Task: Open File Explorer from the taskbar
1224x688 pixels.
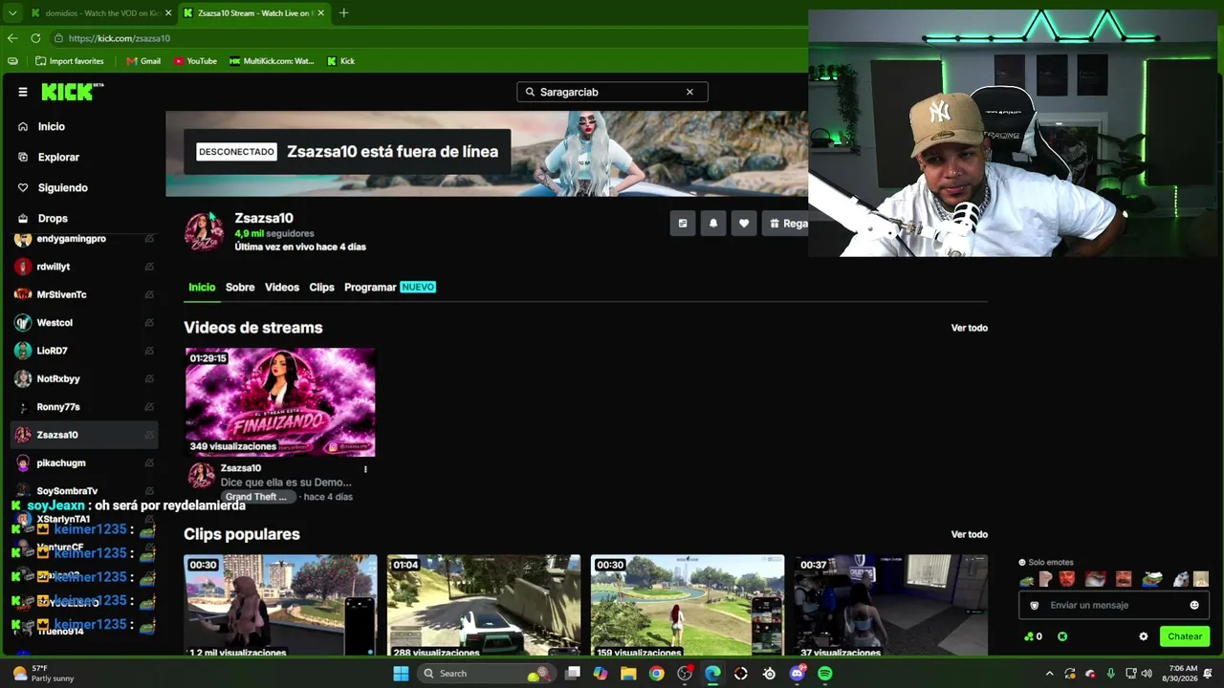Action: (628, 674)
